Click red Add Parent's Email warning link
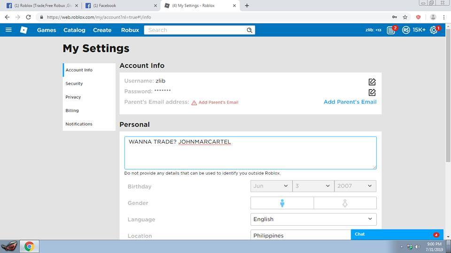Image resolution: width=451 pixels, height=253 pixels. 218,102
